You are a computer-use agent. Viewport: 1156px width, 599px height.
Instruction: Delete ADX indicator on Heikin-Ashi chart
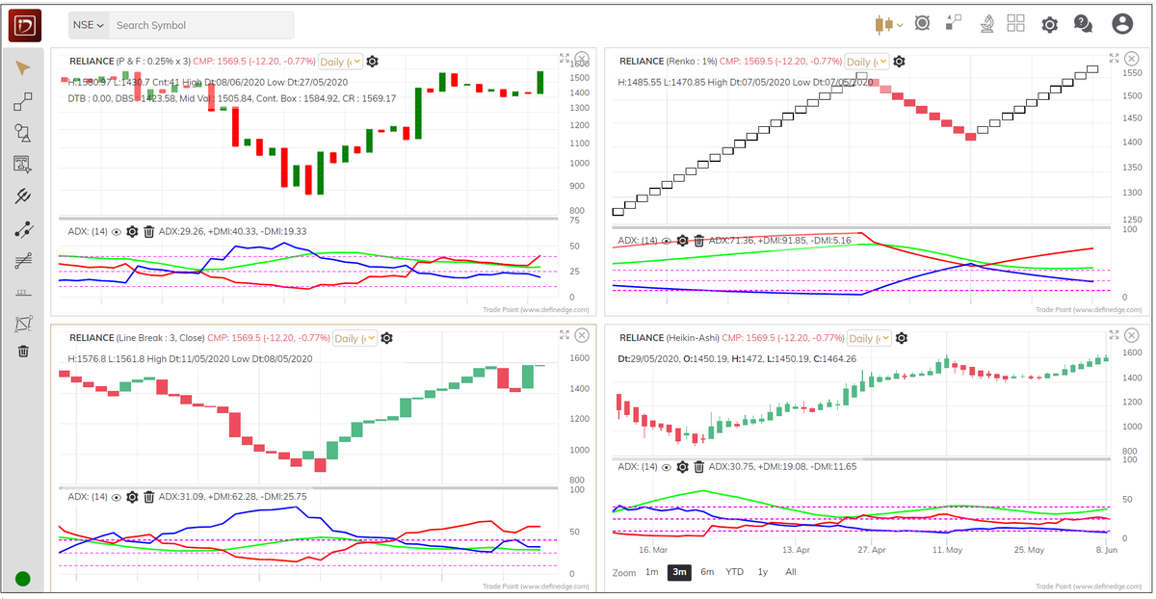698,466
